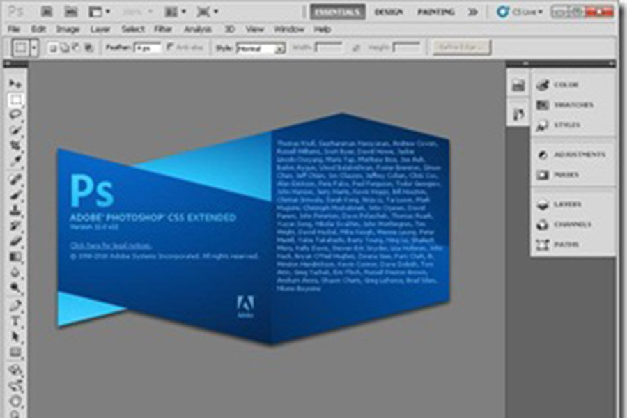Select the 3D Camera Rotate tool
The width and height of the screenshot is (627, 418).
pyautogui.click(x=15, y=386)
